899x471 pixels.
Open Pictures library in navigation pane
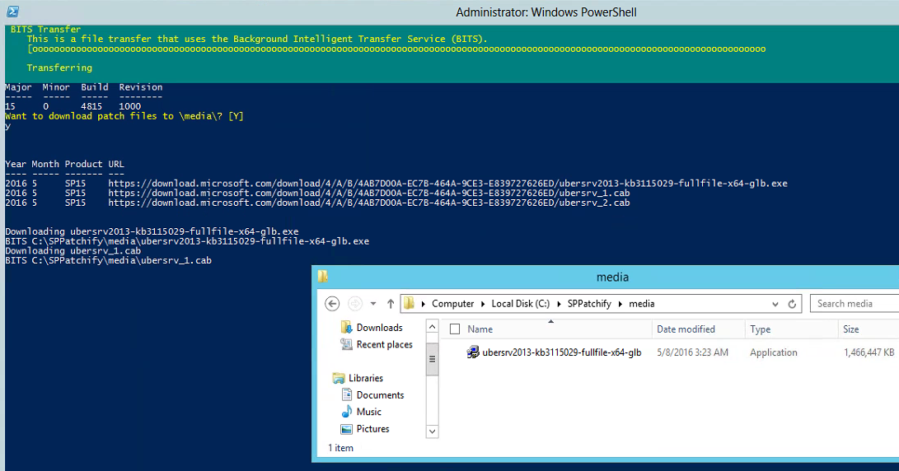tap(372, 429)
